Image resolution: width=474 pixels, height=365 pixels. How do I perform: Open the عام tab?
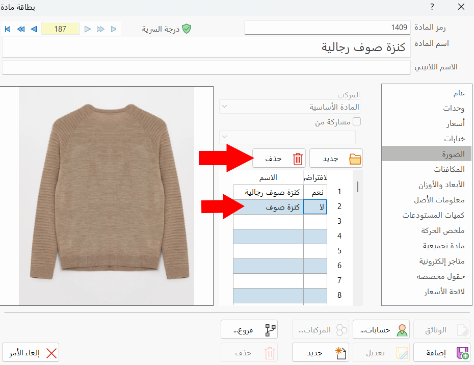click(x=427, y=93)
